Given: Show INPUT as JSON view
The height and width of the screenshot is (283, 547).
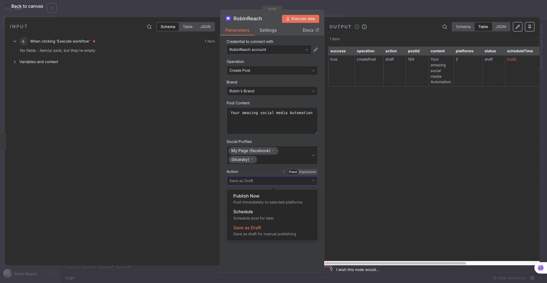Looking at the screenshot, I should tap(205, 27).
